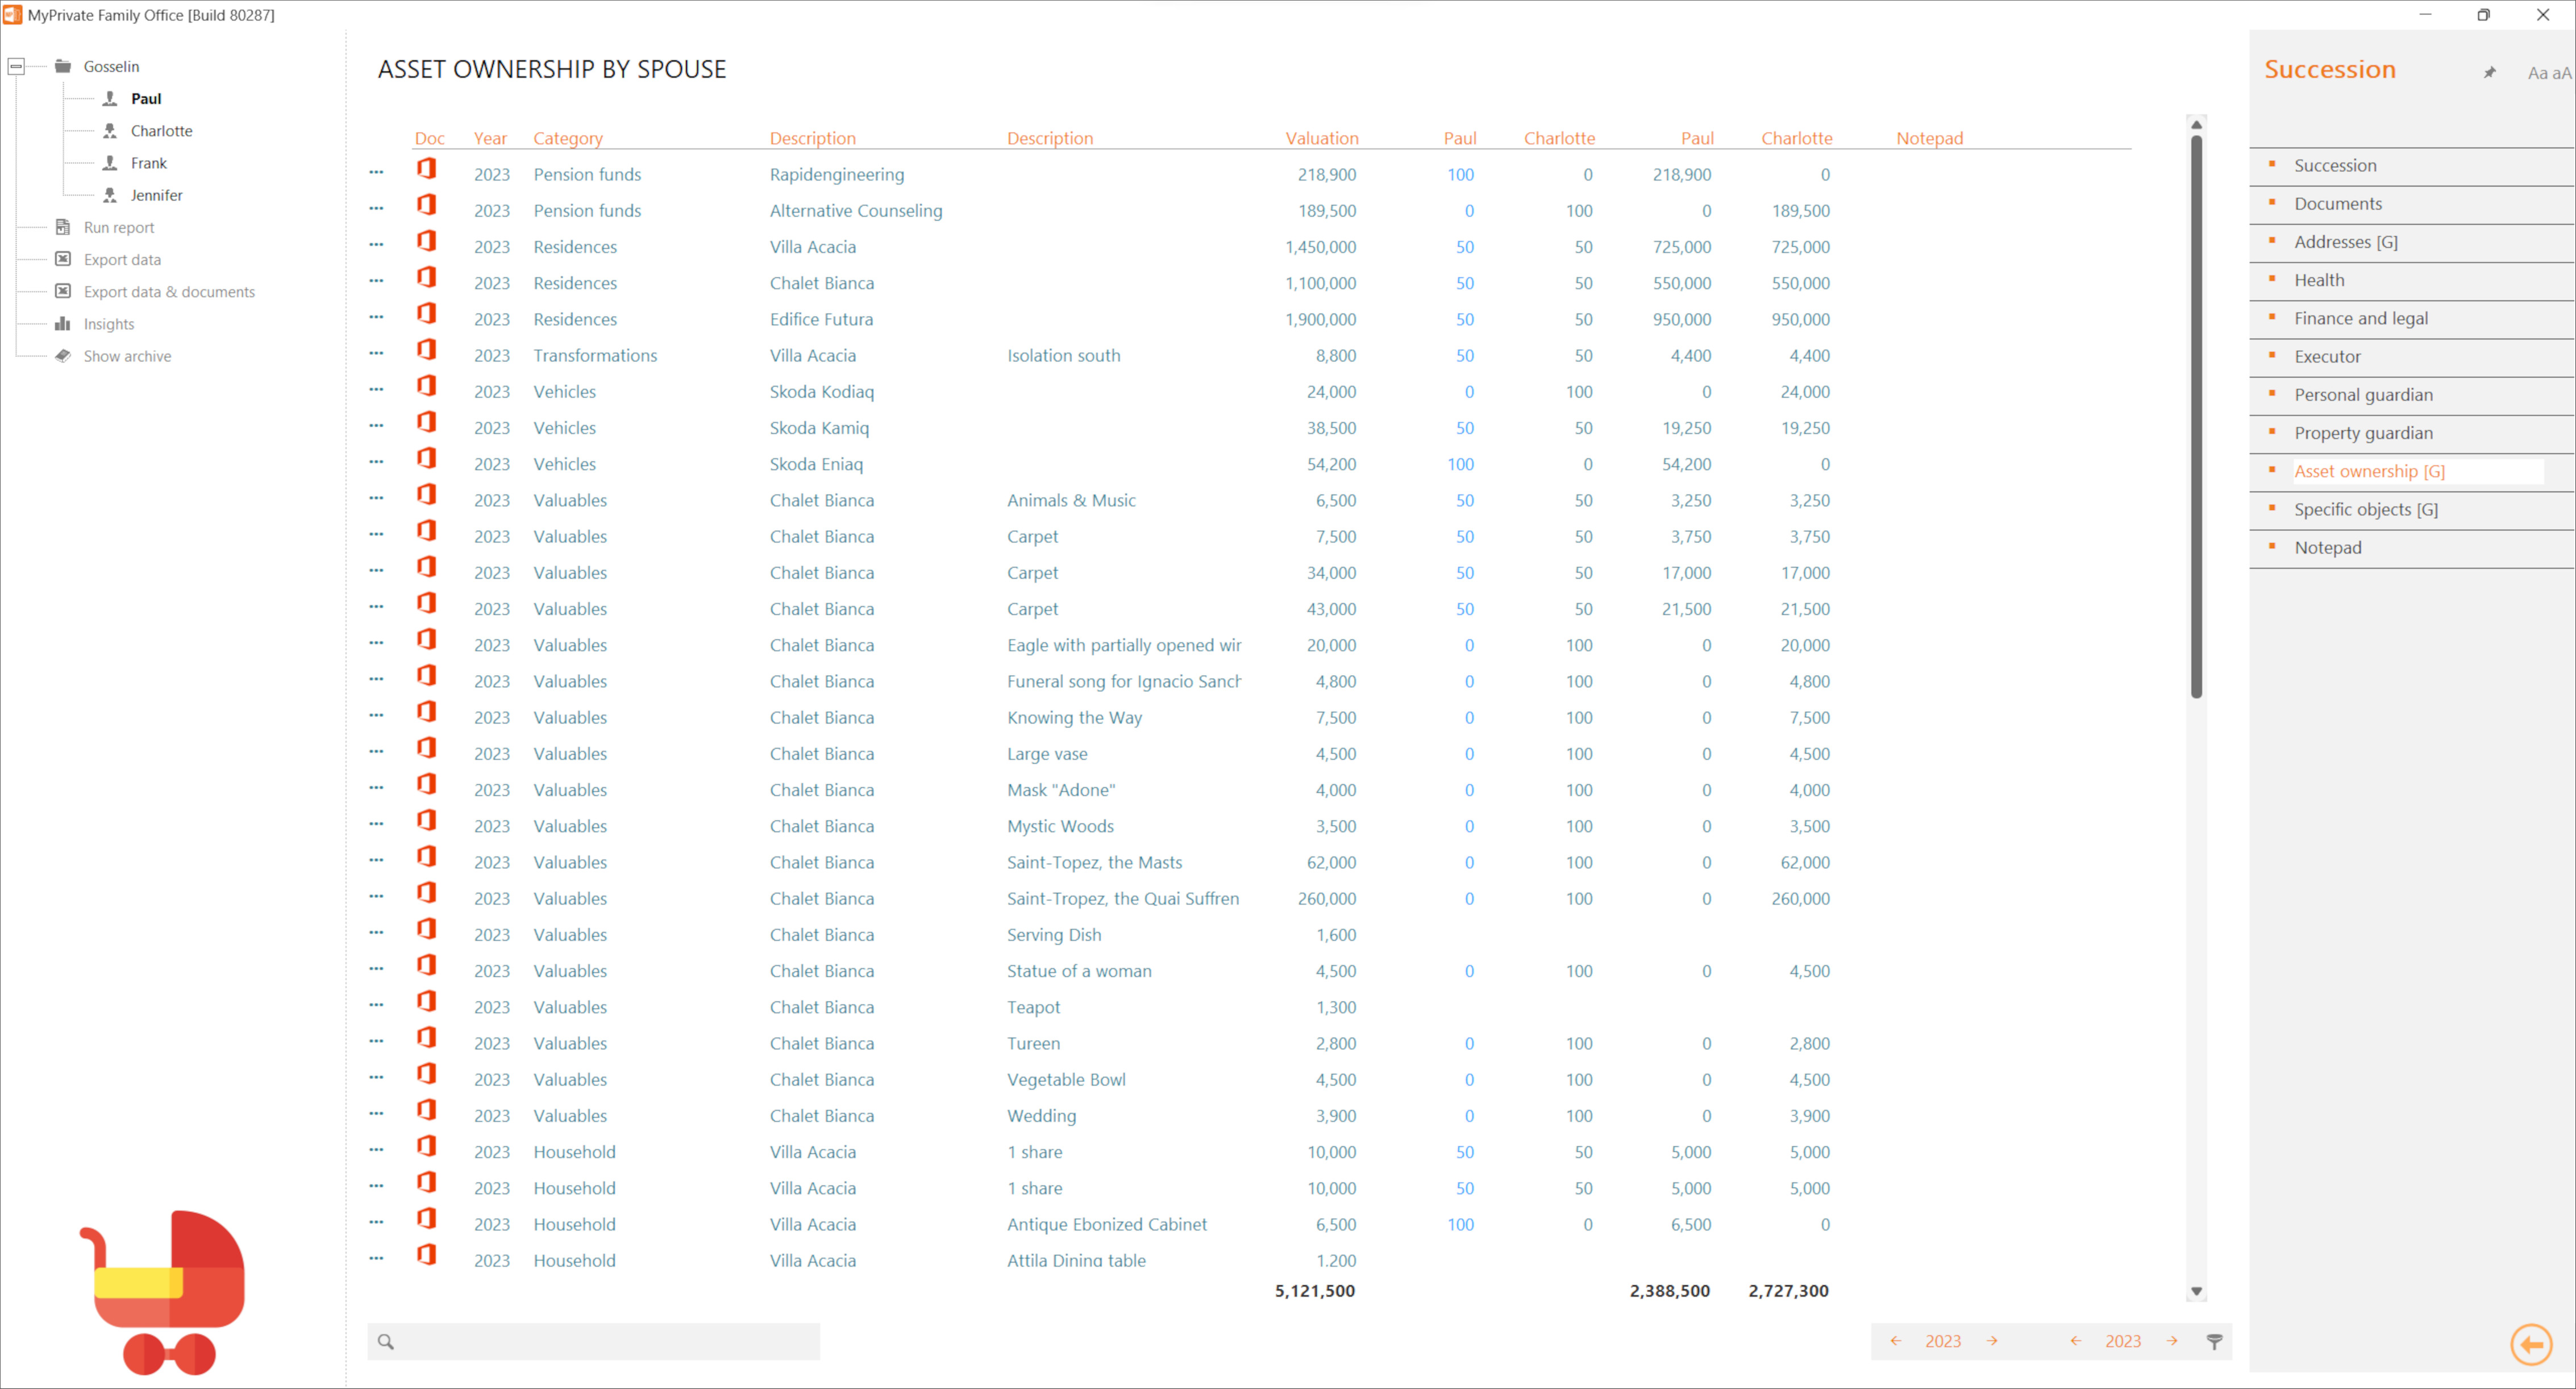The height and width of the screenshot is (1389, 2576).
Task: Collapse the Gosselin family tree
Action: click(x=16, y=65)
